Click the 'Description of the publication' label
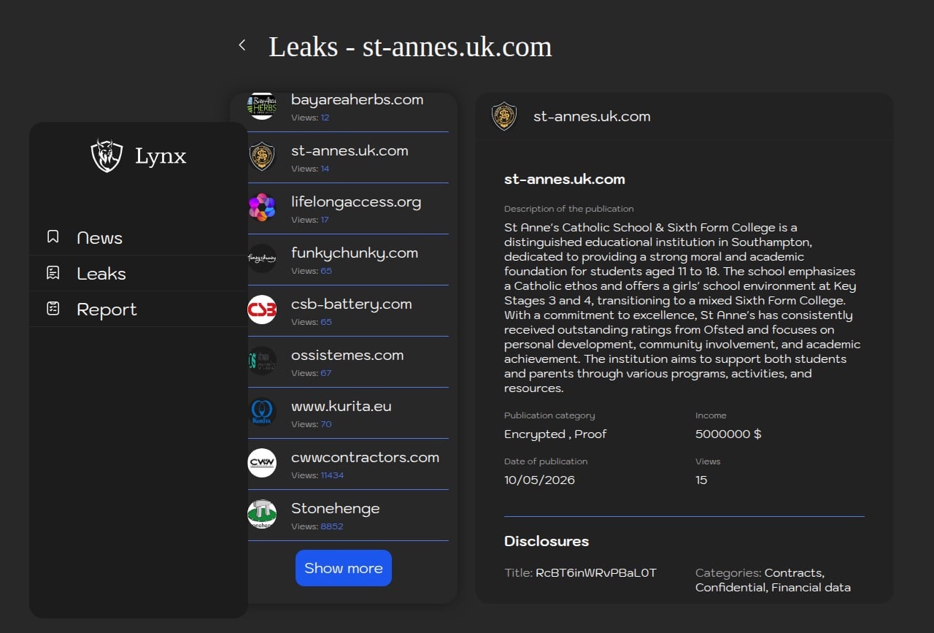 pyautogui.click(x=569, y=208)
